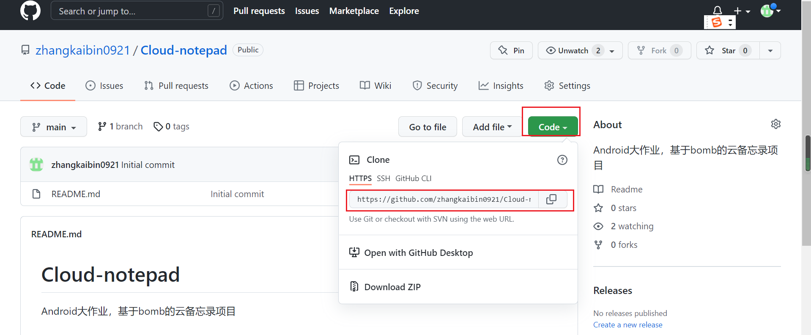Click the Sogou input method icon
This screenshot has height=335, width=811.
coord(717,22)
